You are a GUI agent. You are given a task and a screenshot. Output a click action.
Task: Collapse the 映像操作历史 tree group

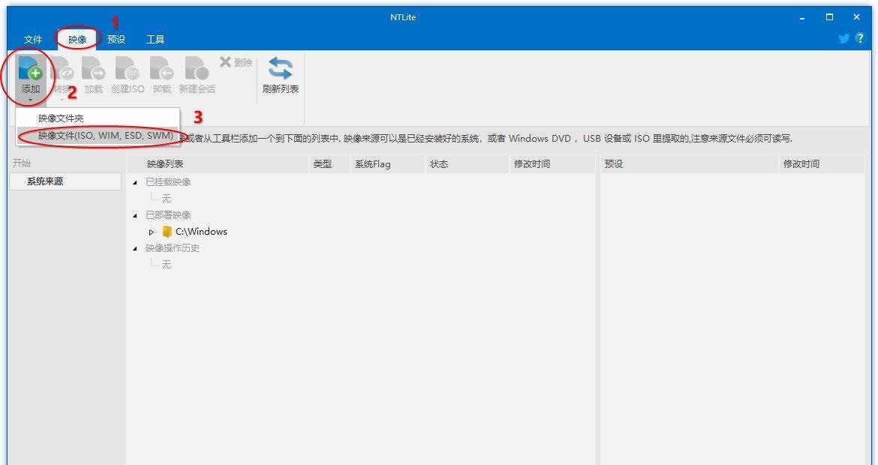tap(135, 248)
